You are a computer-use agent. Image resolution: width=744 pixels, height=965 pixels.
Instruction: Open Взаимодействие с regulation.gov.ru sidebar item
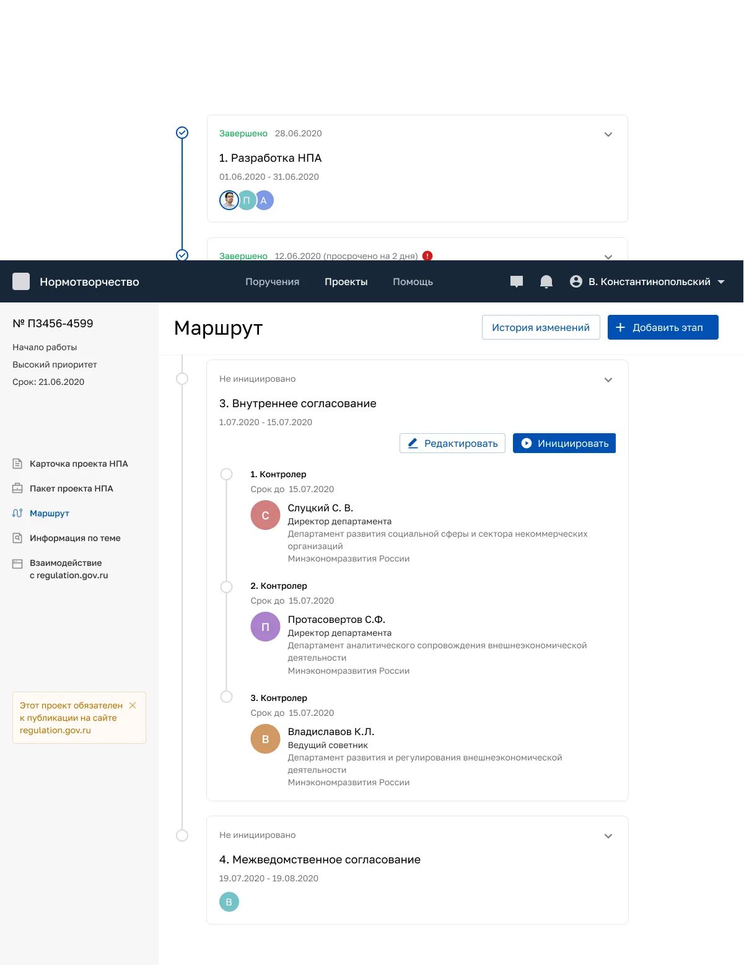click(69, 569)
